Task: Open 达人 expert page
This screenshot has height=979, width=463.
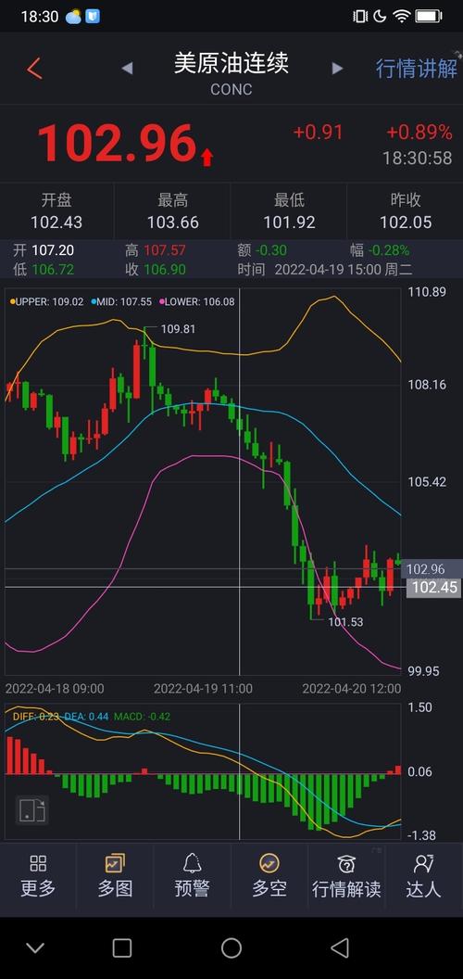Action: 424,875
